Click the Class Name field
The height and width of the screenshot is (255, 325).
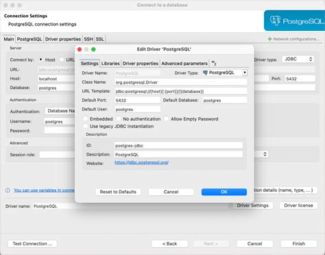pos(181,82)
